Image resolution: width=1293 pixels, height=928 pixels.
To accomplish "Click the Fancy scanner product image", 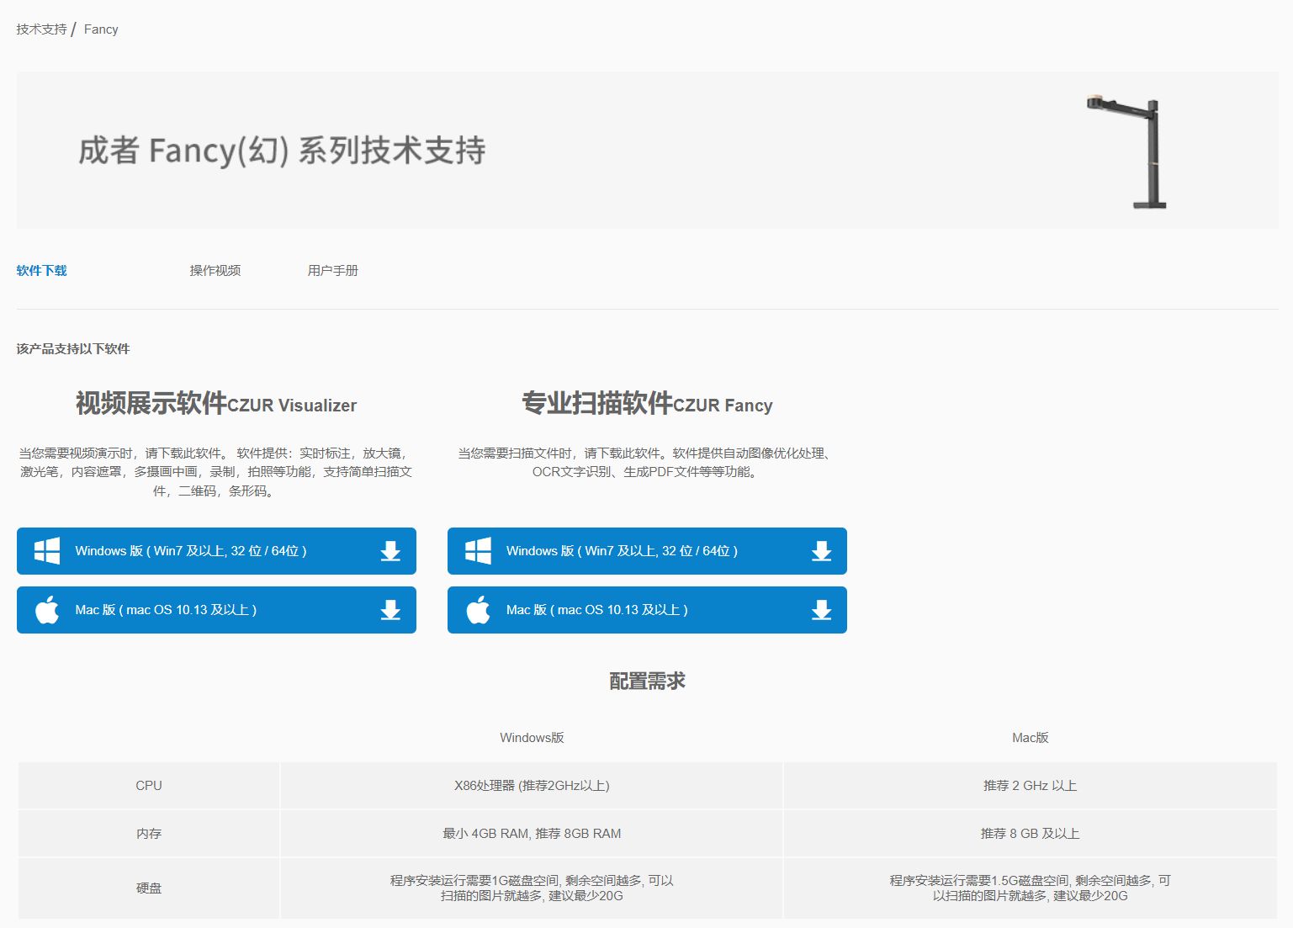I will pos(1128,151).
